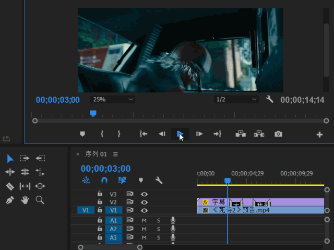Click the Extract button
The width and height of the screenshot is (334, 250).
click(x=259, y=134)
